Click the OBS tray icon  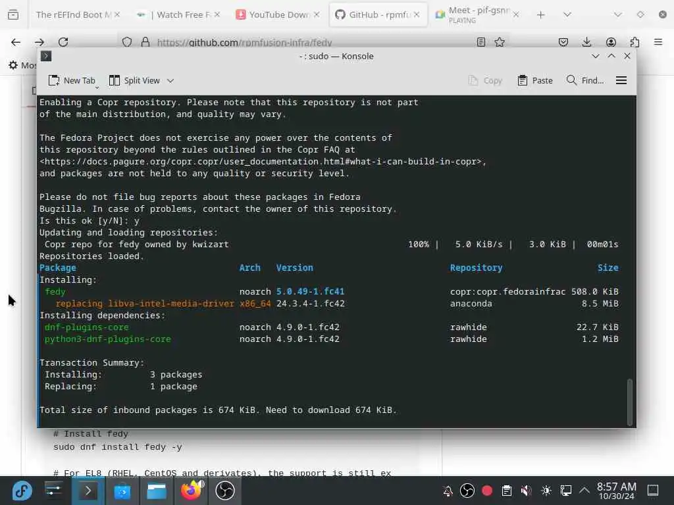pyautogui.click(x=467, y=491)
